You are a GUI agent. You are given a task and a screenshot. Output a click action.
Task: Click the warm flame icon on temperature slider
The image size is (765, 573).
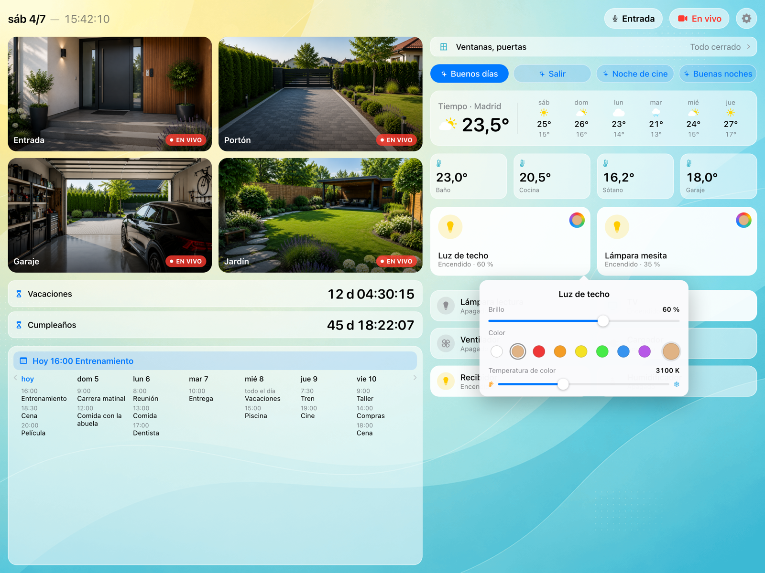pos(491,384)
